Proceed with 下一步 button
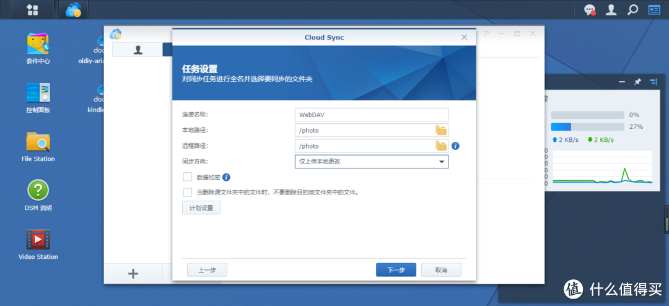Viewport: 669px width, 306px height. click(396, 270)
